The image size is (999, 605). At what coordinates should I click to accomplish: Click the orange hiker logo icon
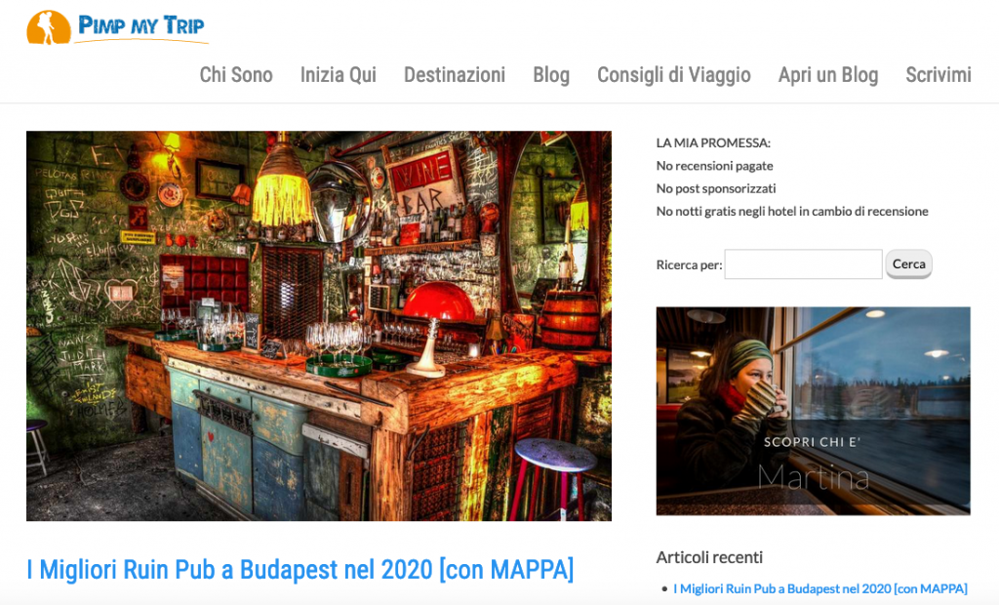[x=49, y=27]
